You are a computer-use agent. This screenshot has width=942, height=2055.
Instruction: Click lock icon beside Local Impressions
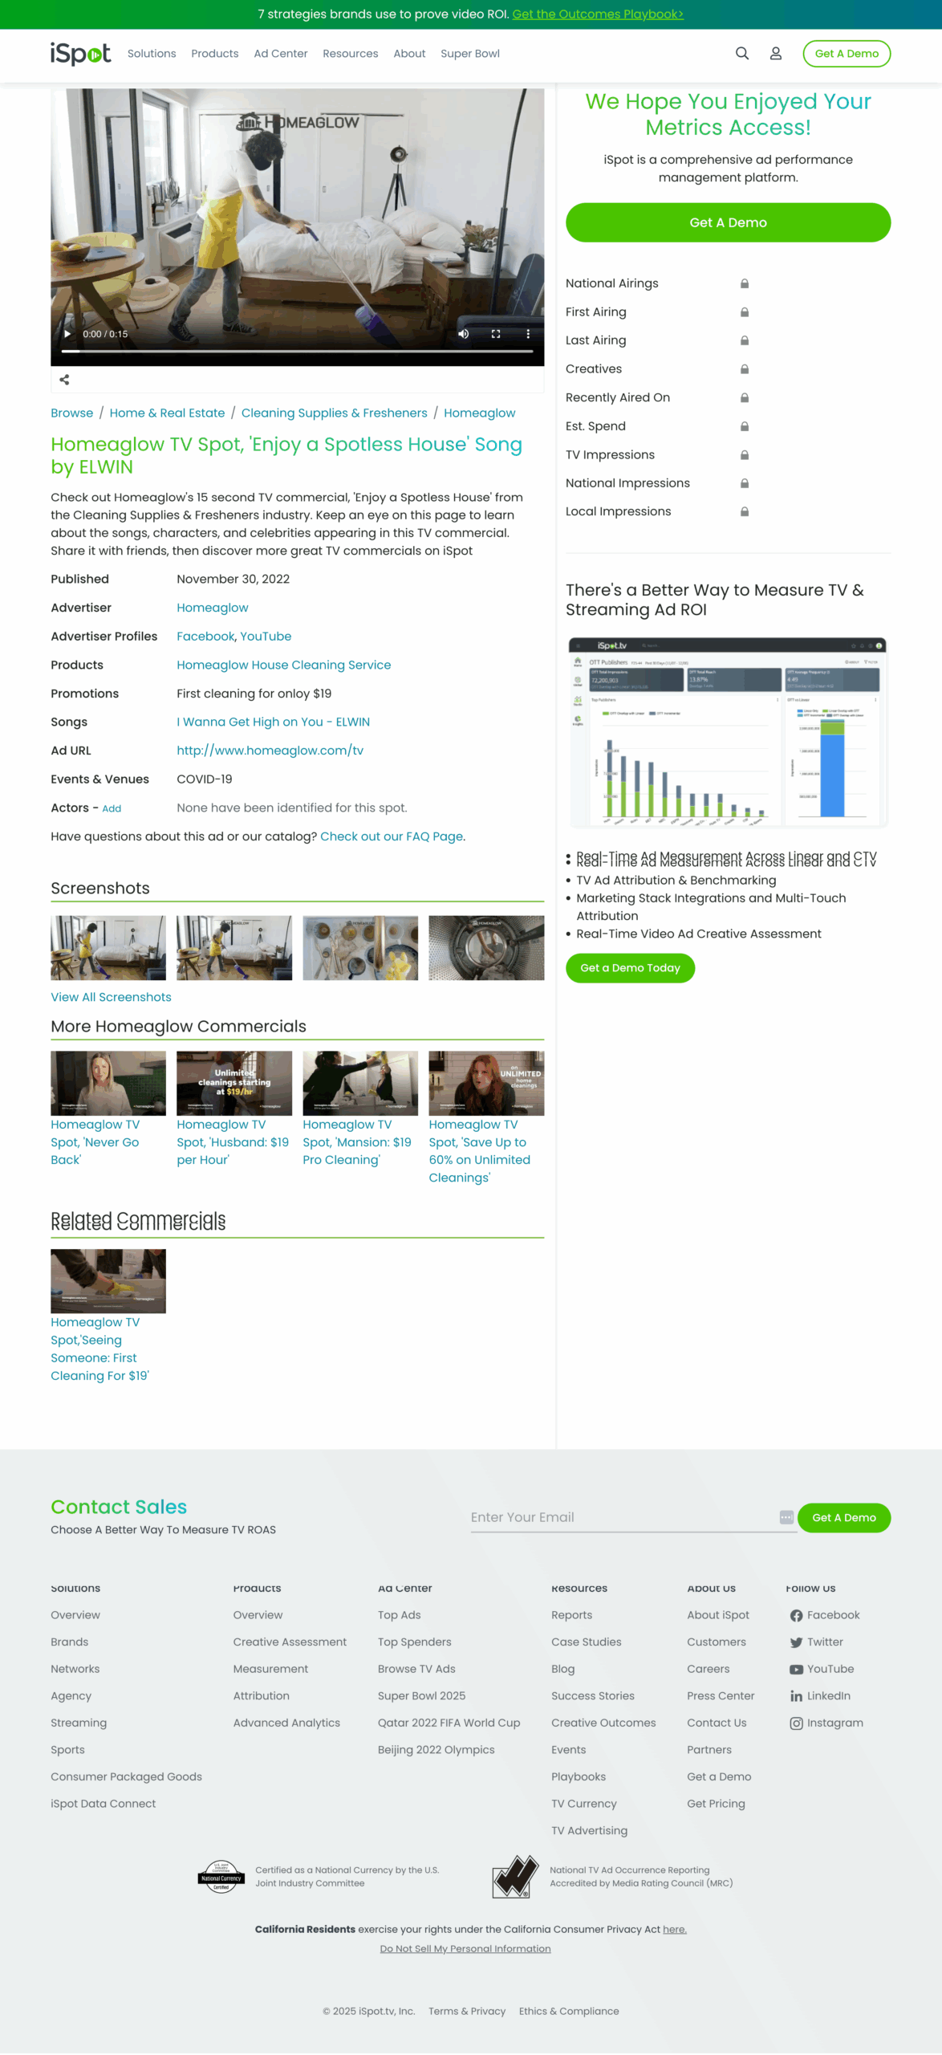[745, 512]
